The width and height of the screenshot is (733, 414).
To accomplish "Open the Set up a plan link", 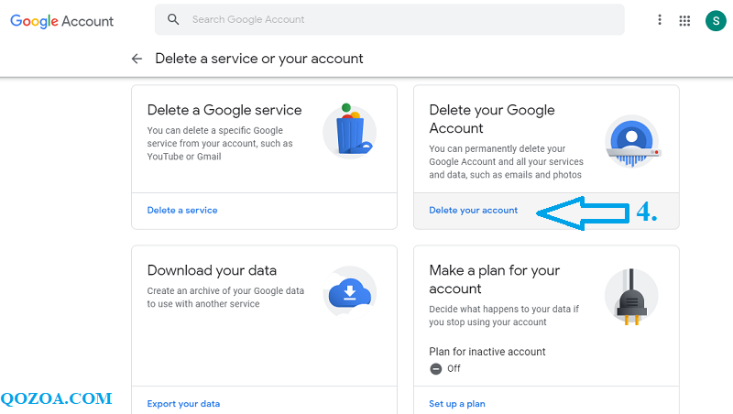I will [x=457, y=403].
